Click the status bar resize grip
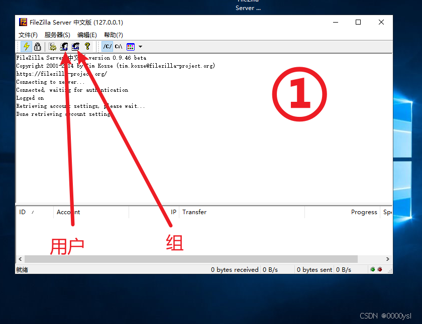The width and height of the screenshot is (422, 324). (389, 271)
